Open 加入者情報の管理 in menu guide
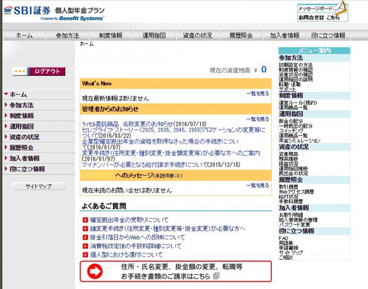The width and height of the screenshot is (368, 289). point(298,220)
